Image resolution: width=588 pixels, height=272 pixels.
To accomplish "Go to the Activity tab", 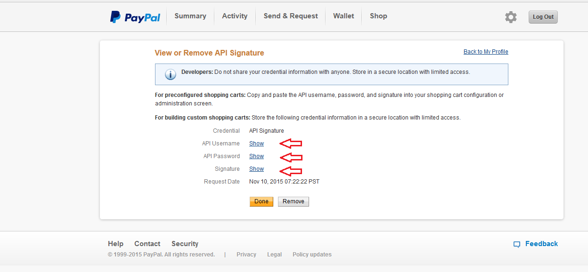I will click(235, 16).
